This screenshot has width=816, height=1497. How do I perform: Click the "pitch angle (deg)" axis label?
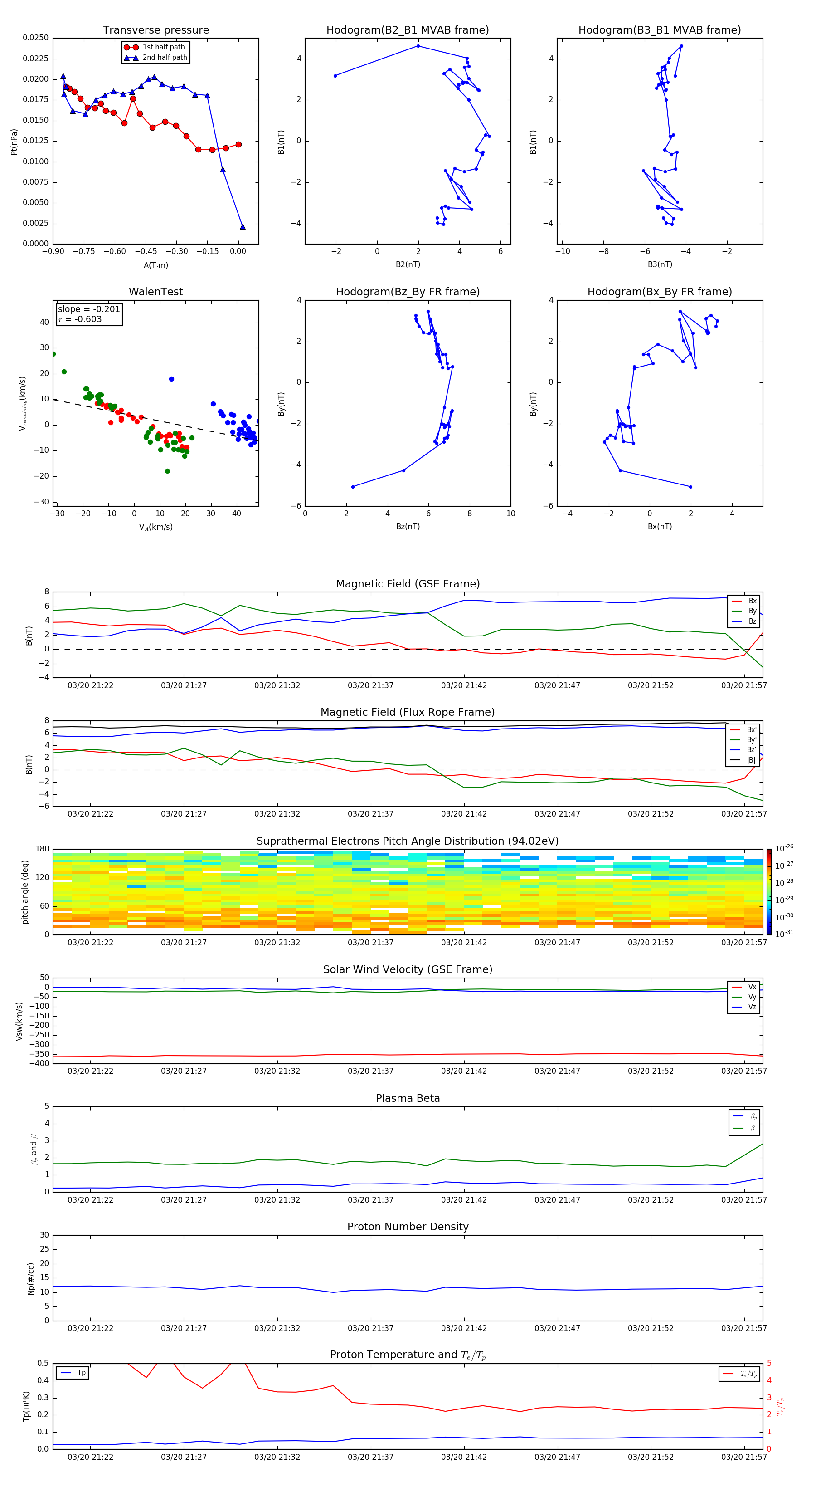[25, 892]
